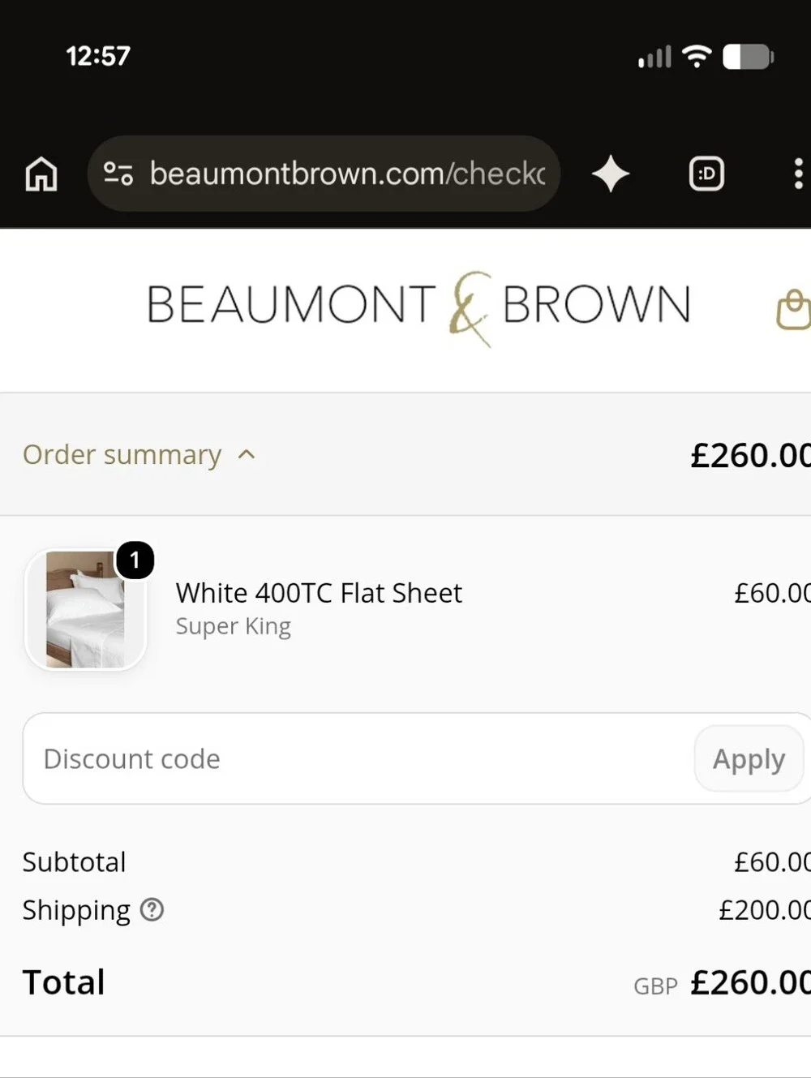Screen dimensions: 811x1078
Task: Open the tab switcher icon
Action: point(706,174)
